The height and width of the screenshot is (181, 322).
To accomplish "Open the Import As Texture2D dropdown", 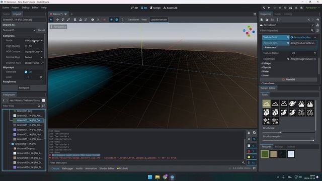I will [19, 30].
